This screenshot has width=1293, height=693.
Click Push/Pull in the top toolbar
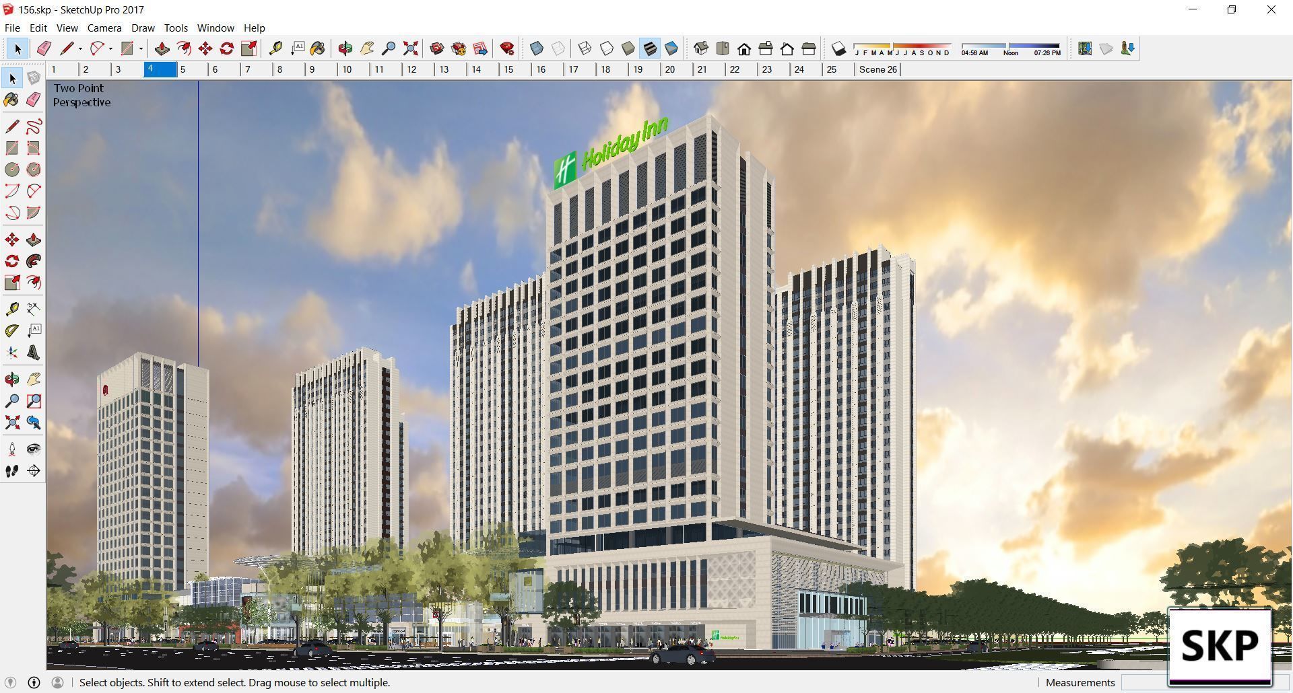pyautogui.click(x=162, y=48)
